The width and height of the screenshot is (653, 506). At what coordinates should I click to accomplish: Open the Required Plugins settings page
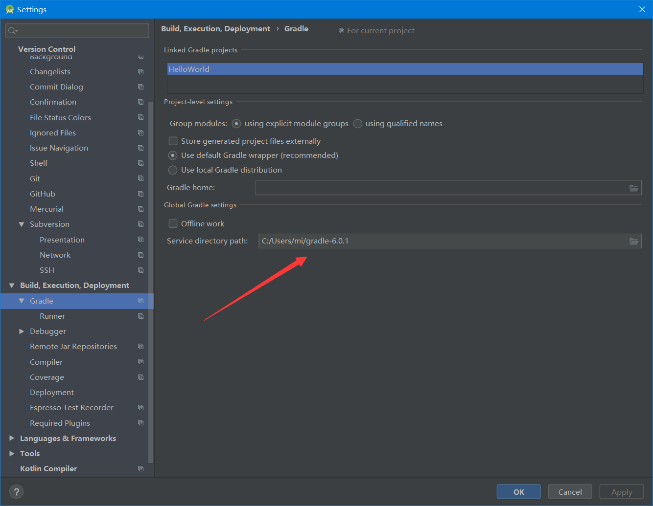click(x=60, y=423)
